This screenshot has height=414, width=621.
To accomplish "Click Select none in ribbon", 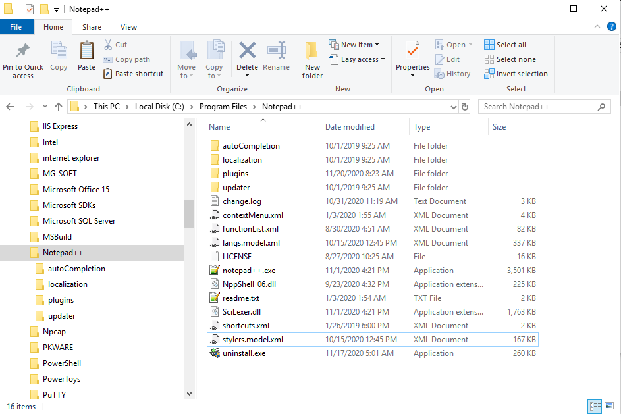I will pos(510,59).
